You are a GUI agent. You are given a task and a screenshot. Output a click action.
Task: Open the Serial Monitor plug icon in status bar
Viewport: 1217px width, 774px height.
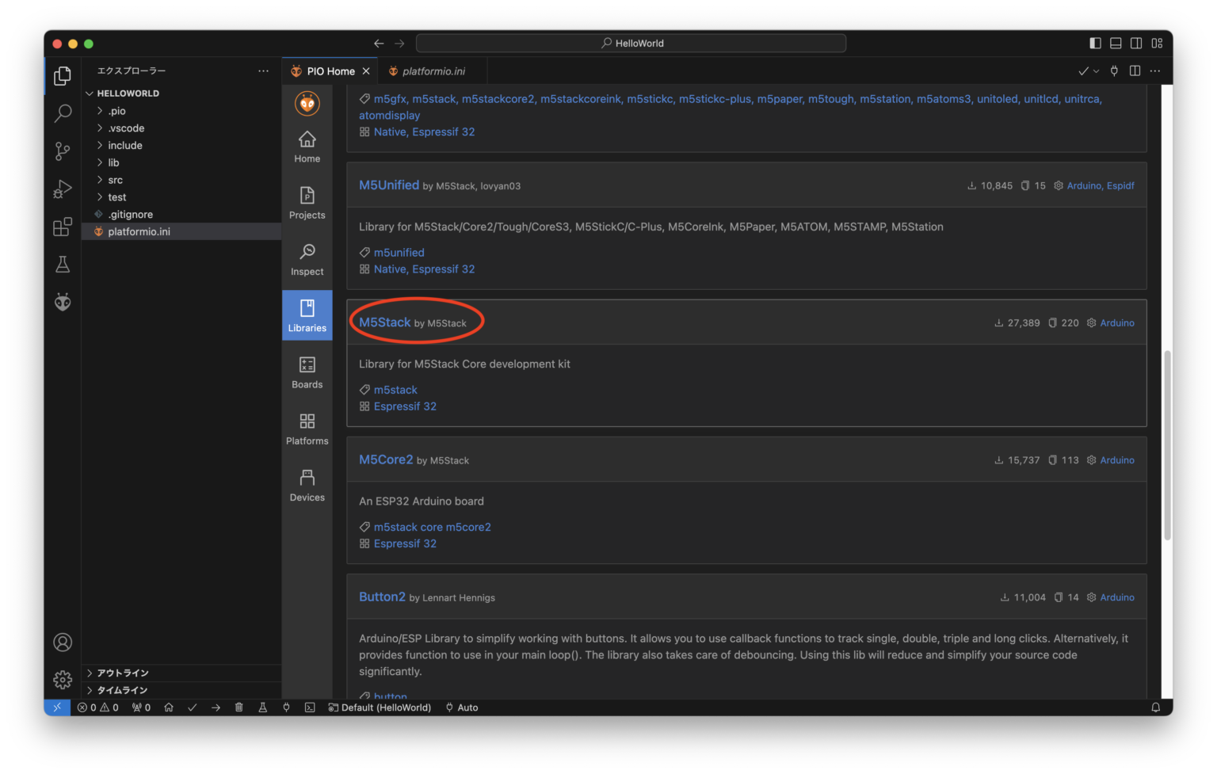tap(286, 707)
